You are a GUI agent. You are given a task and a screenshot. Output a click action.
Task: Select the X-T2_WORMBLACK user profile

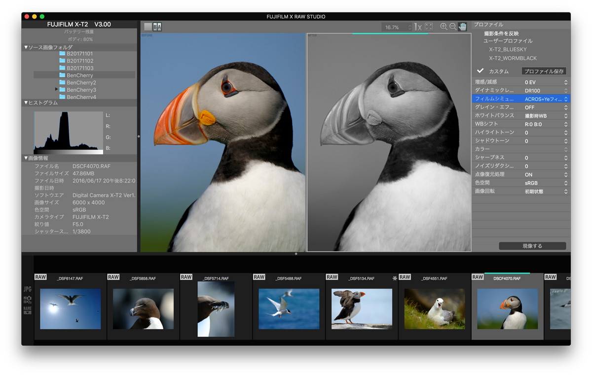point(513,58)
